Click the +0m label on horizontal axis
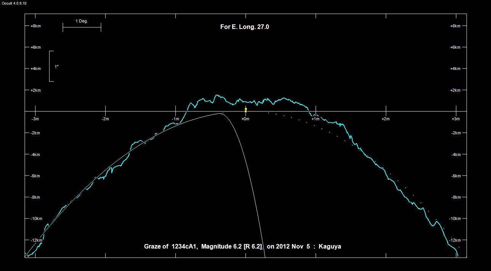The width and height of the screenshot is (491, 271). [245, 119]
